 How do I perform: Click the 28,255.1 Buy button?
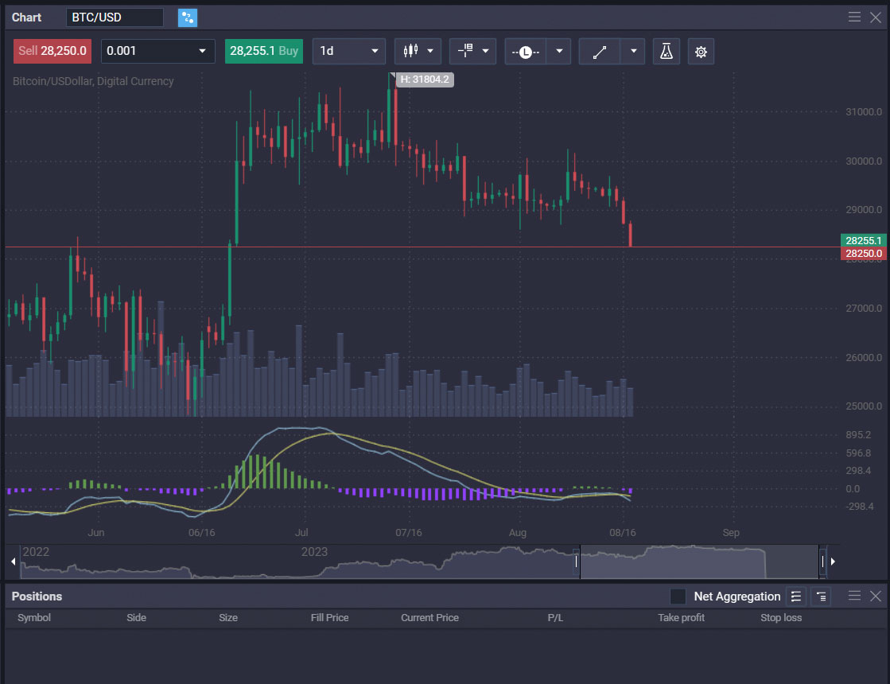coord(264,51)
